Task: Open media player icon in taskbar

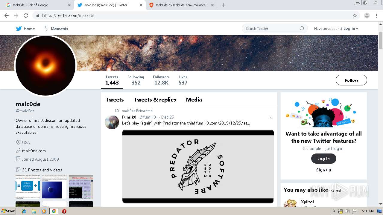Action: tap(44, 211)
